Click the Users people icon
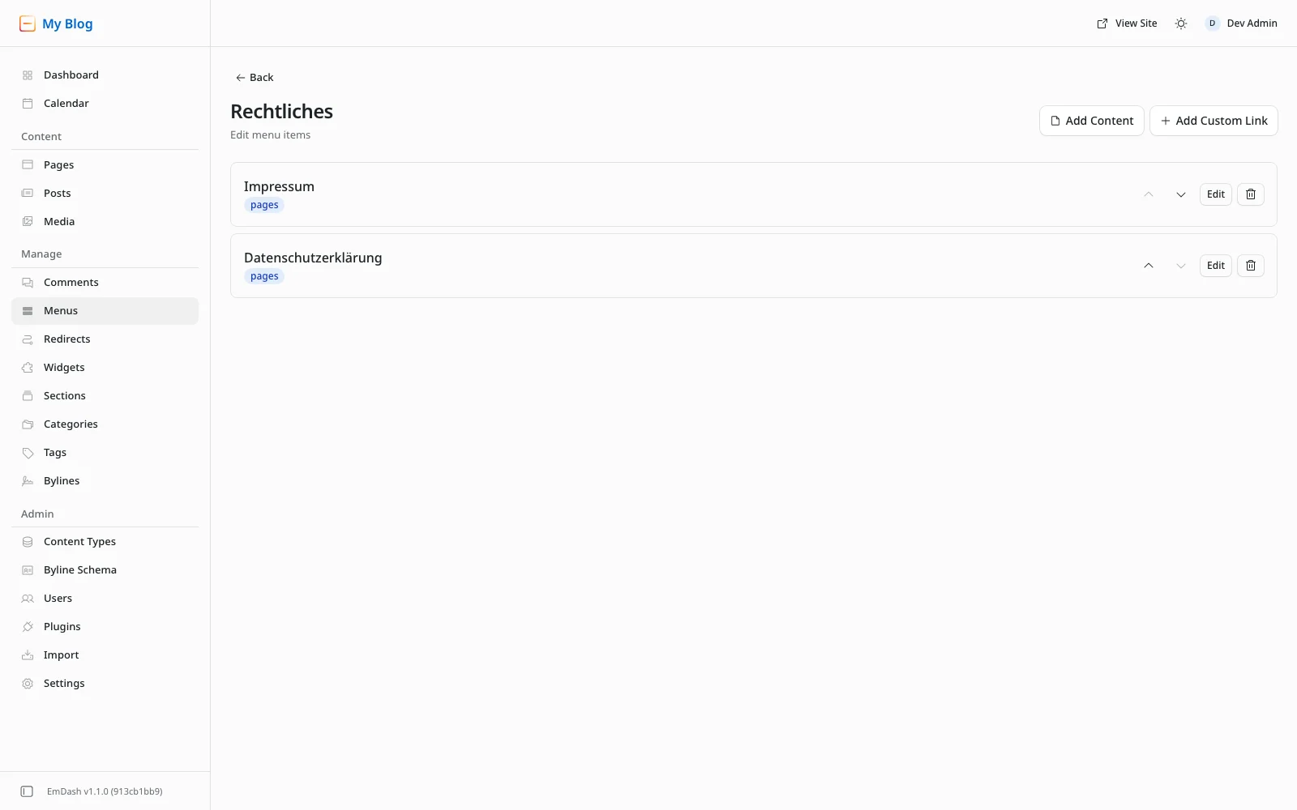 (x=28, y=599)
